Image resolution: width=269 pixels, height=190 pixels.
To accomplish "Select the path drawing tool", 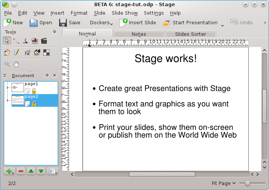I will 16,40.
